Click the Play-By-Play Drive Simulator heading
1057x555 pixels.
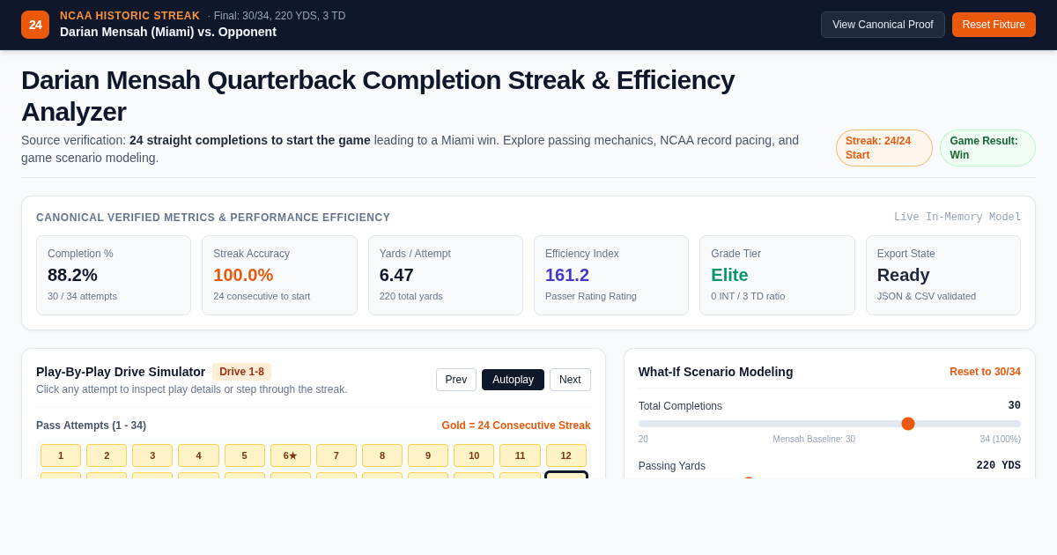(121, 372)
